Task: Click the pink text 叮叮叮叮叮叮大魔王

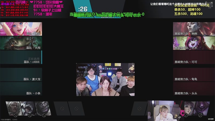Action: coord(49,6)
